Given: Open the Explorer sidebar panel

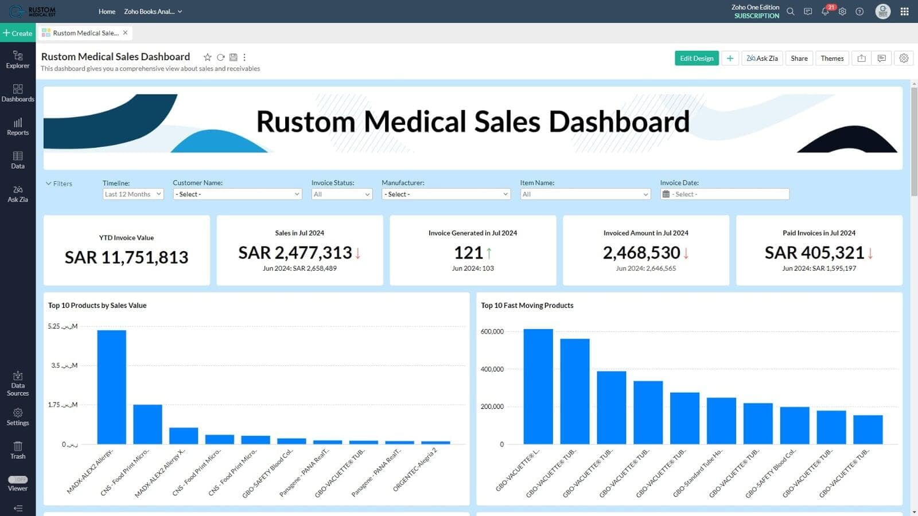Looking at the screenshot, I should point(18,59).
